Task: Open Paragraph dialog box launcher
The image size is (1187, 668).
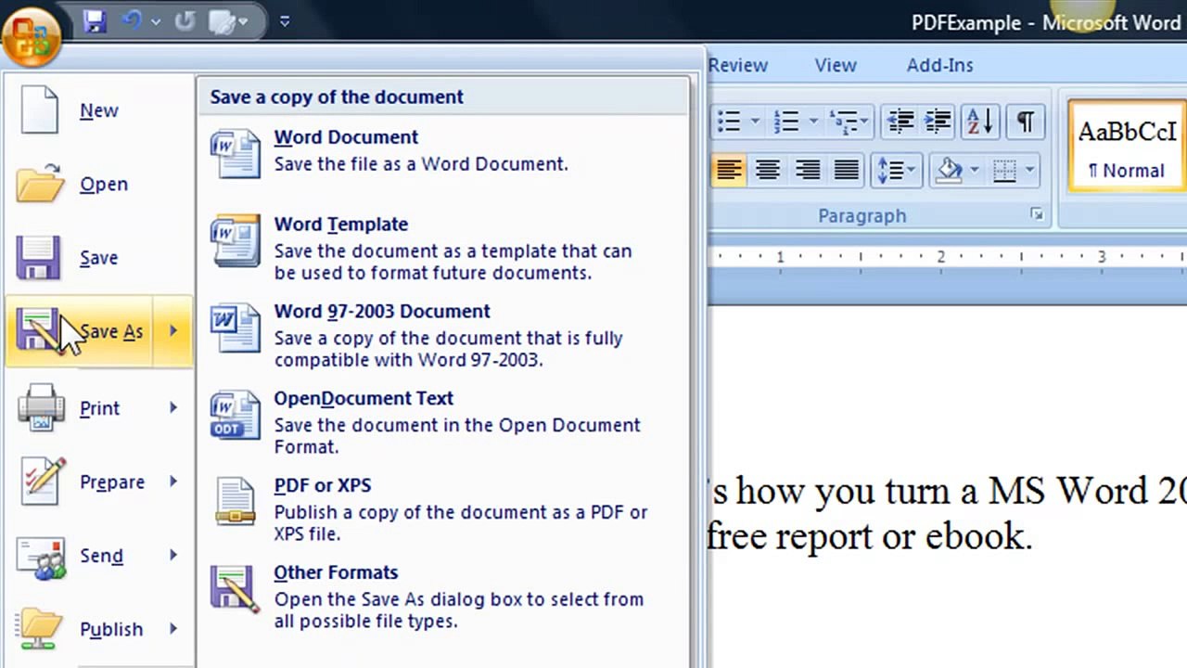Action: [1036, 215]
